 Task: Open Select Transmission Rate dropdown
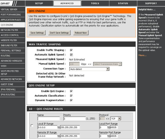107,64
